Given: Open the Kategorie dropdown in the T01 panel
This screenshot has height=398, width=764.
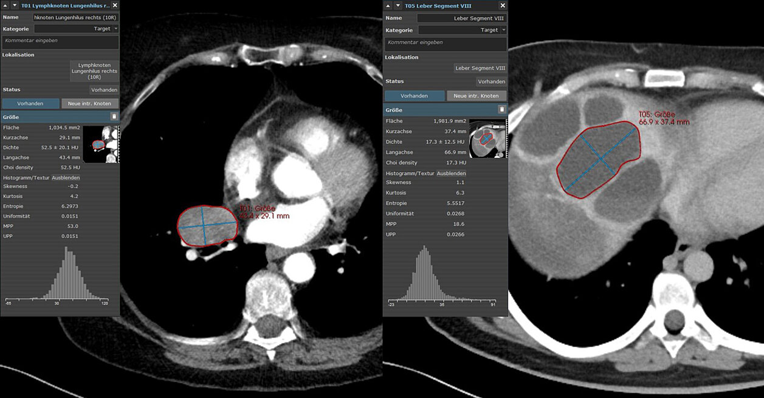Looking at the screenshot, I should click(76, 29).
